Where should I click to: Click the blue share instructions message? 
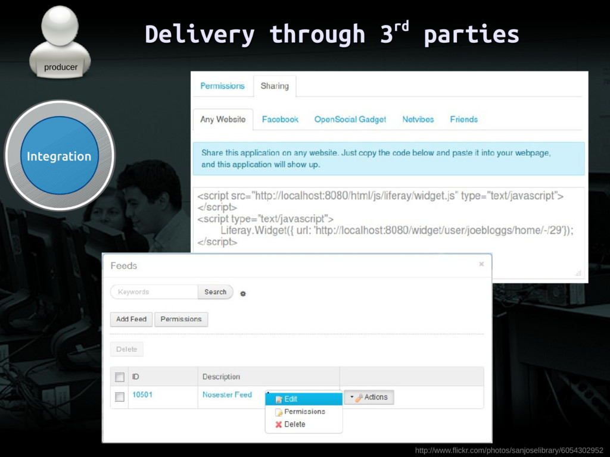click(388, 158)
